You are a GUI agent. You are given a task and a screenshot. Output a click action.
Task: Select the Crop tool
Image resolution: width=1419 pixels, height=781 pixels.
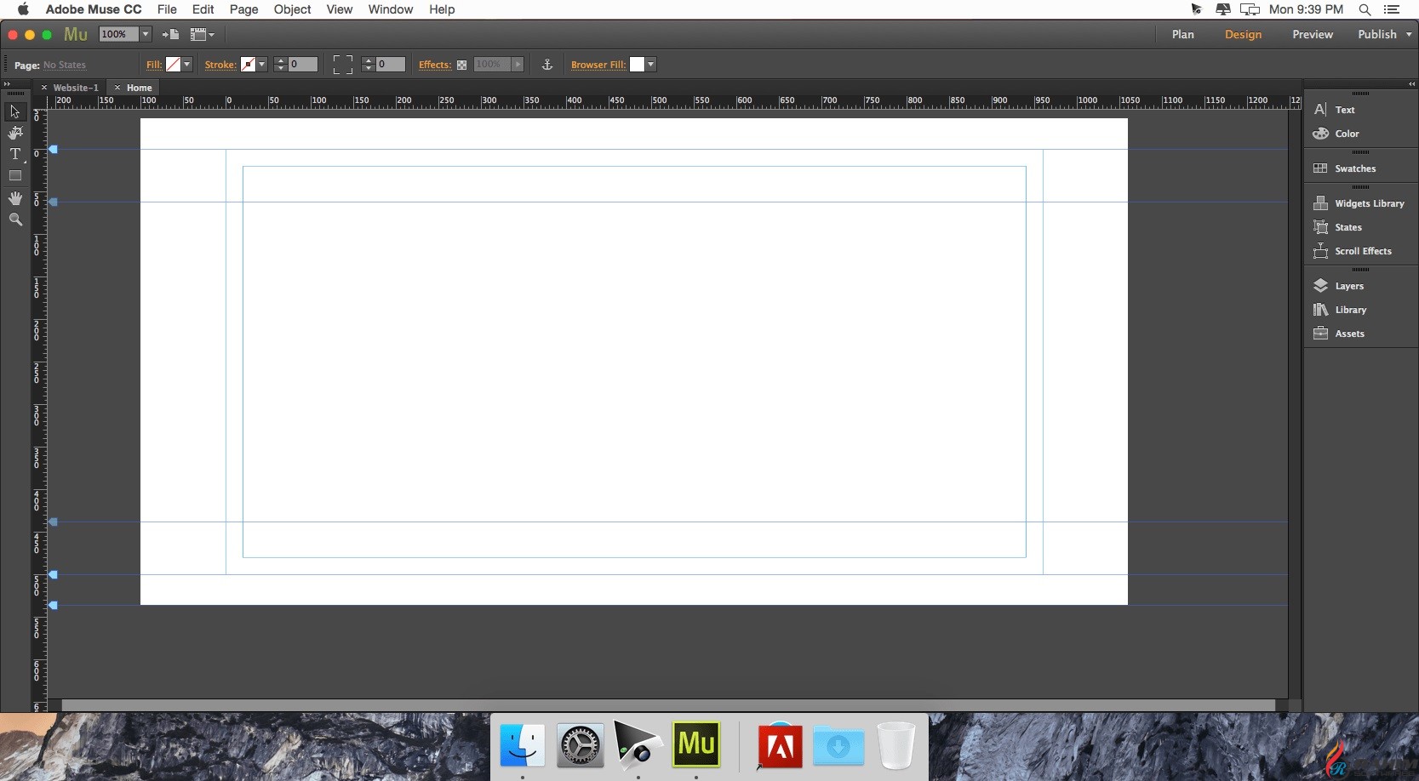click(x=14, y=133)
